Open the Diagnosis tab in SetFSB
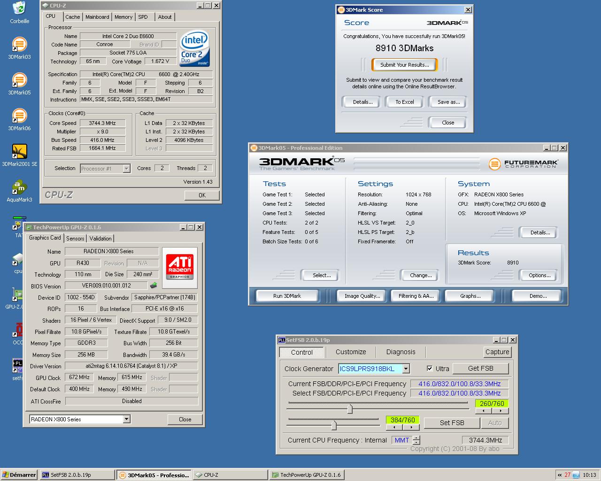601x481 pixels. 401,352
